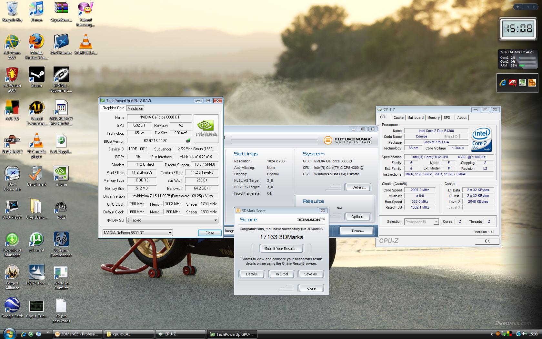
Task: Launch iTunes from the desktop
Action: (36, 12)
